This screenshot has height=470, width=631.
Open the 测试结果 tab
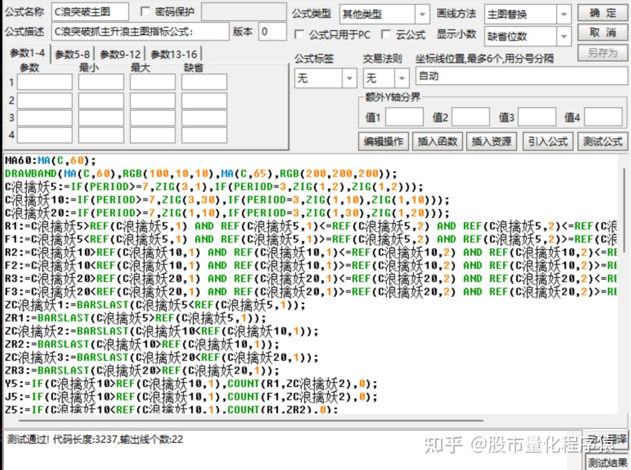click(x=607, y=462)
